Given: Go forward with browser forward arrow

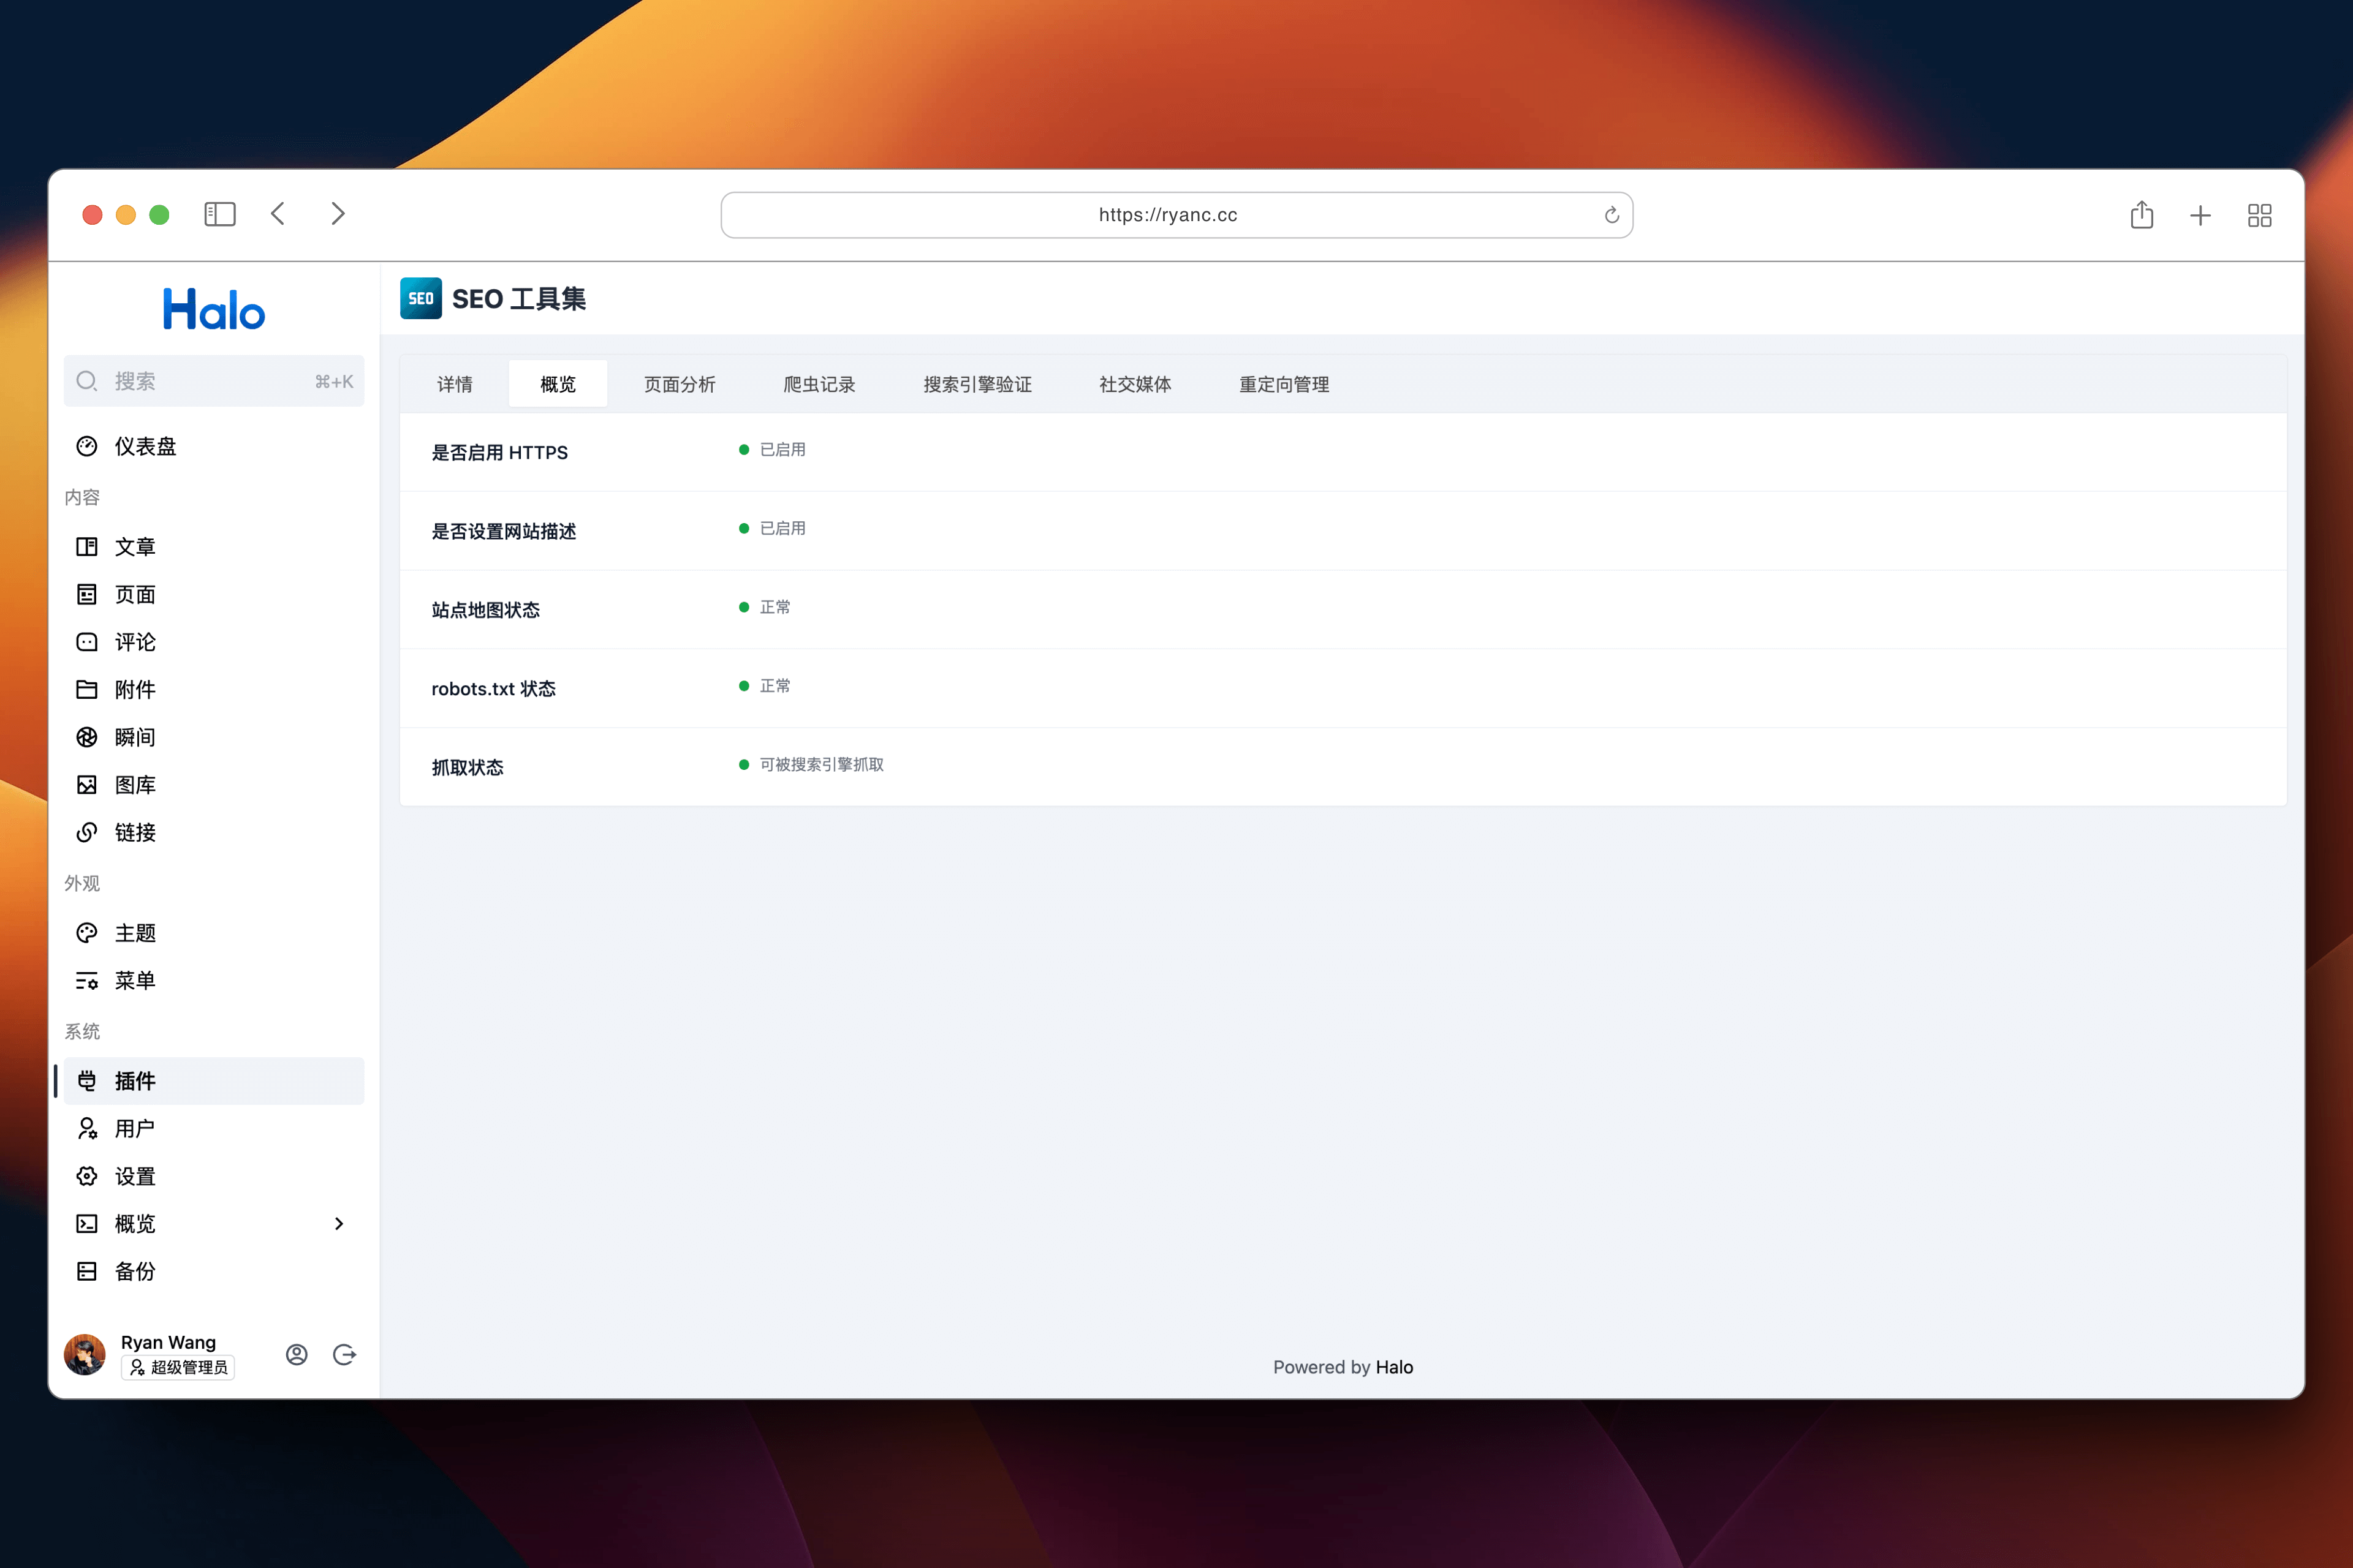Looking at the screenshot, I should (x=338, y=214).
